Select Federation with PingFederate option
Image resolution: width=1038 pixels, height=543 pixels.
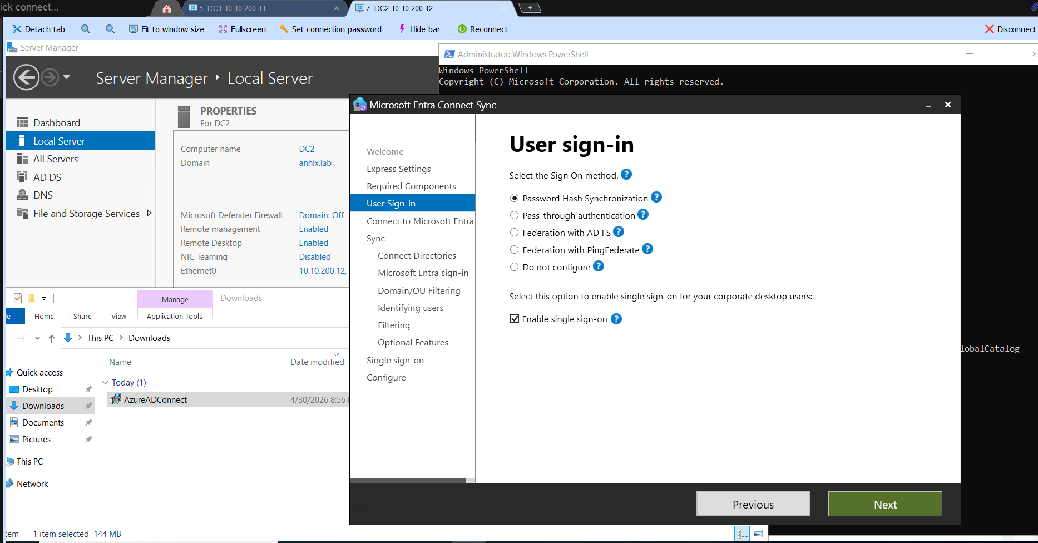click(514, 250)
